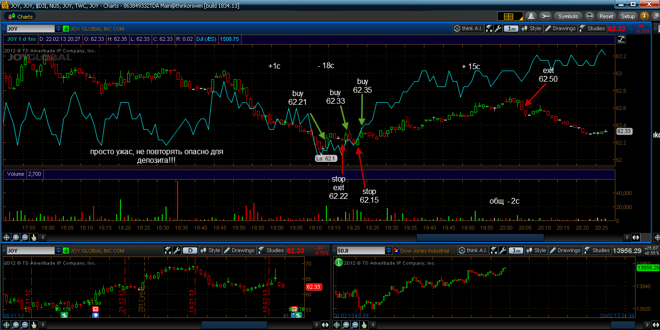Click the $DJI symbol input field
The width and height of the screenshot is (660, 330).
360,250
